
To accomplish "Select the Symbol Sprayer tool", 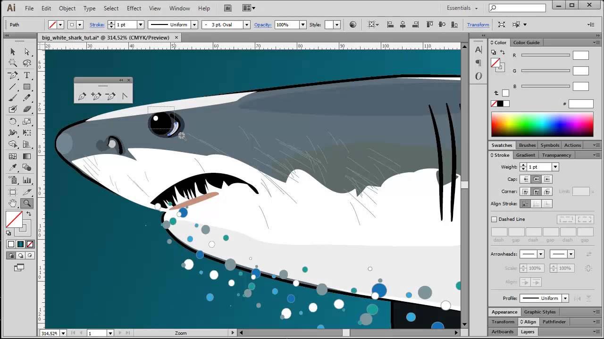I will 13,180.
